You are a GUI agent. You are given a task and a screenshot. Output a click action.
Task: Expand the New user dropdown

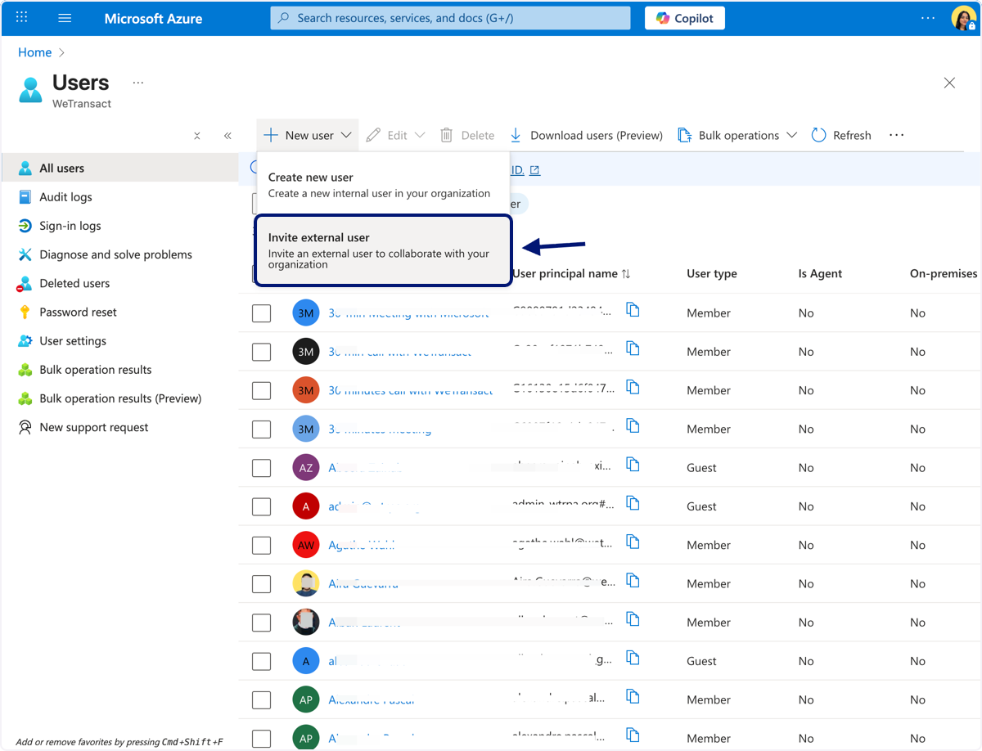coord(308,135)
